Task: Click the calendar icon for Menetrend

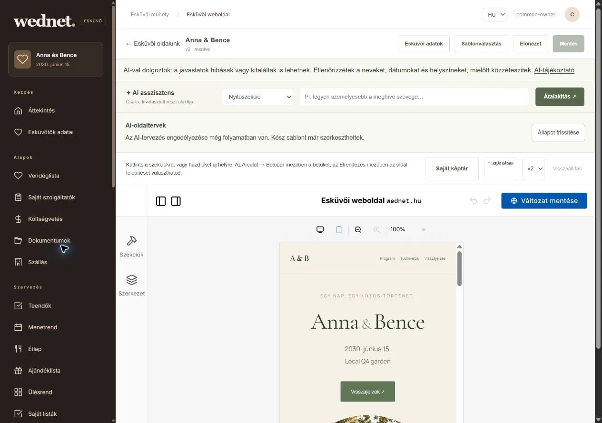Action: 18,327
